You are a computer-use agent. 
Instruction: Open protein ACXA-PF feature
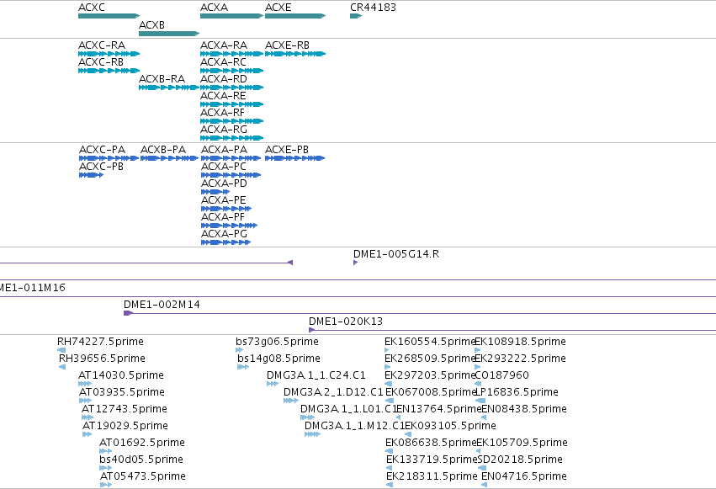(x=229, y=226)
